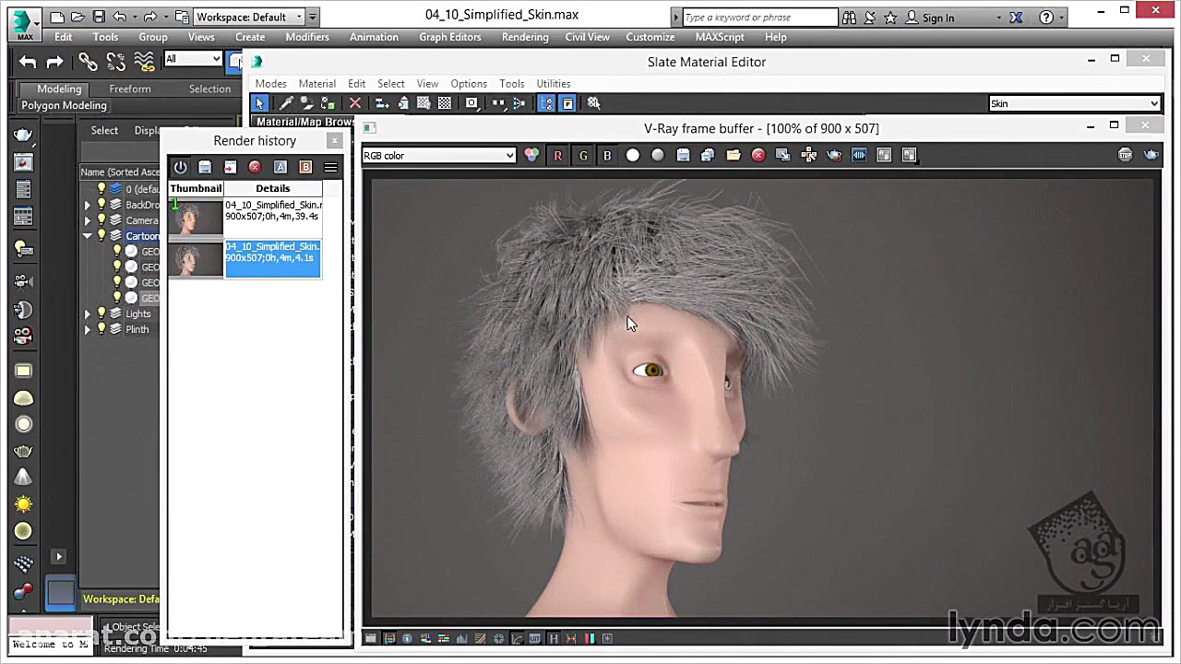The width and height of the screenshot is (1181, 664).
Task: Open Modes menu in Slate Material Editor
Action: (x=271, y=83)
